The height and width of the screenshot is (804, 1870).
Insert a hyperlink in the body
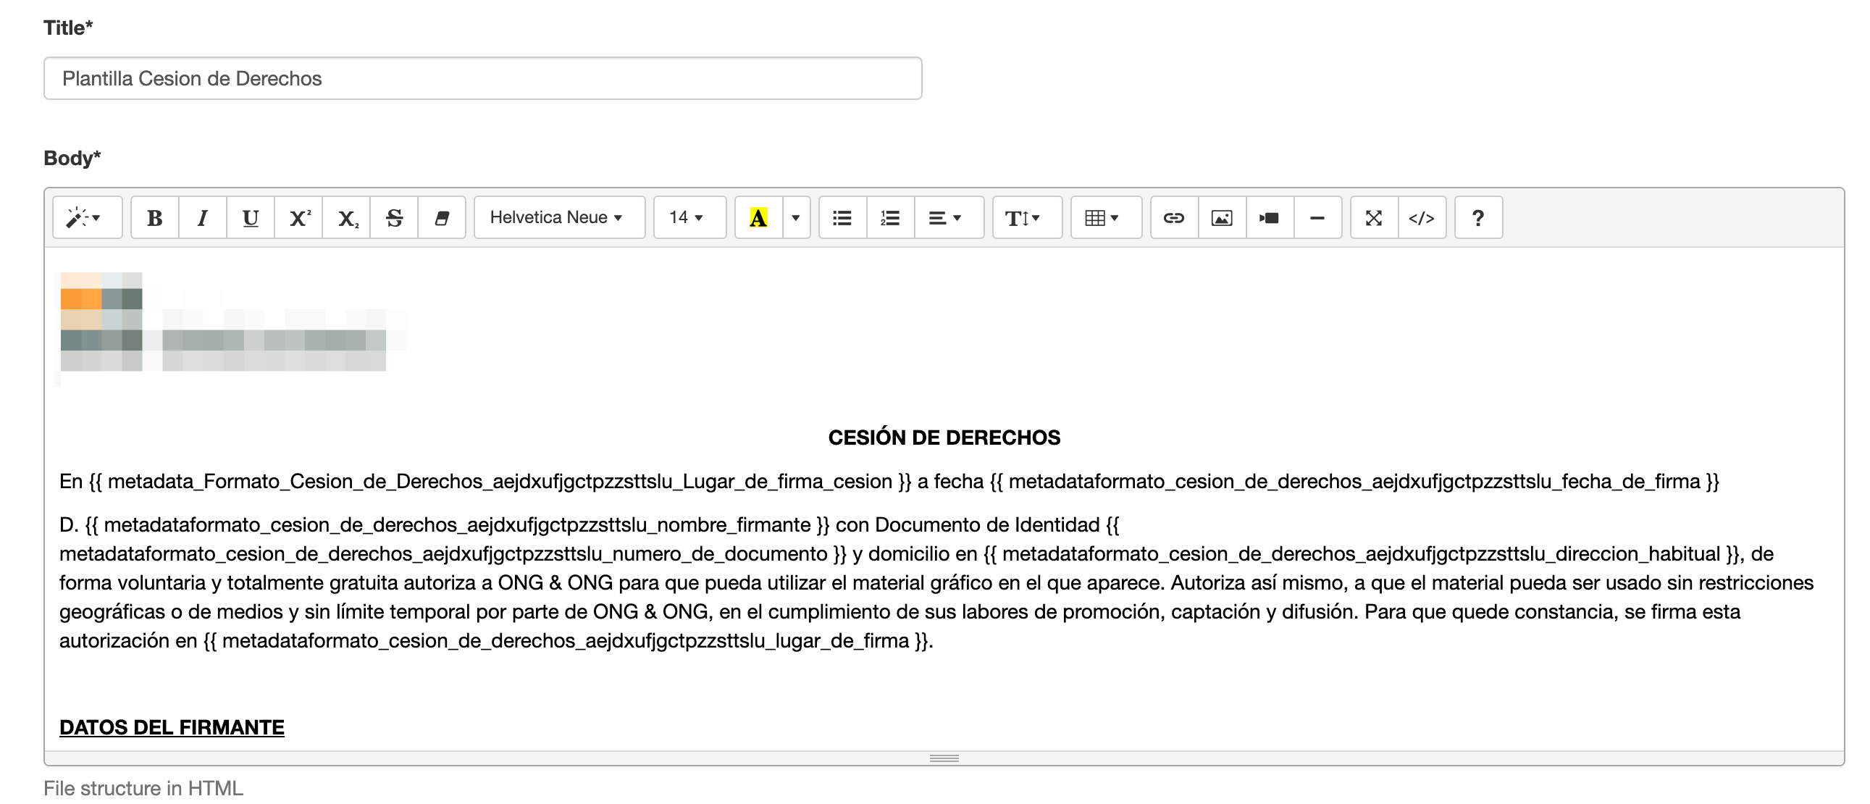pyautogui.click(x=1173, y=217)
